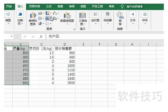Insert a pie or doughnut chart
The image size is (168, 112).
point(40,23)
